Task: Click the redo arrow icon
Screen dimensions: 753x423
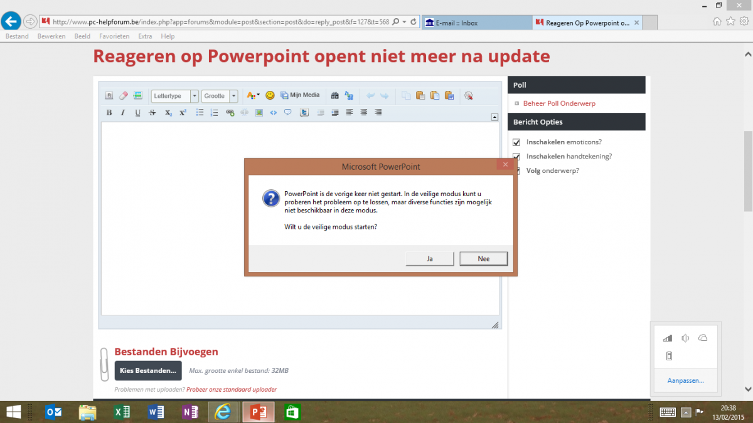Action: pyautogui.click(x=385, y=96)
